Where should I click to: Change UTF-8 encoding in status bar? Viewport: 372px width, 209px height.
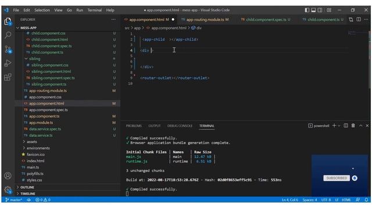326,200
